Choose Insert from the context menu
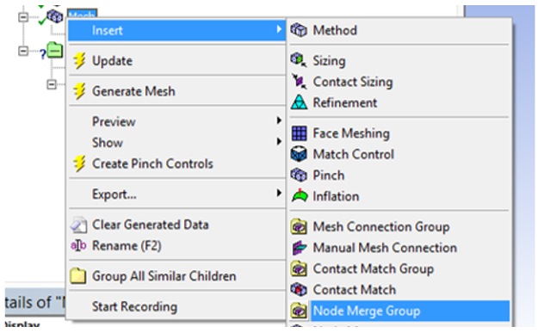The image size is (538, 333). click(x=176, y=30)
